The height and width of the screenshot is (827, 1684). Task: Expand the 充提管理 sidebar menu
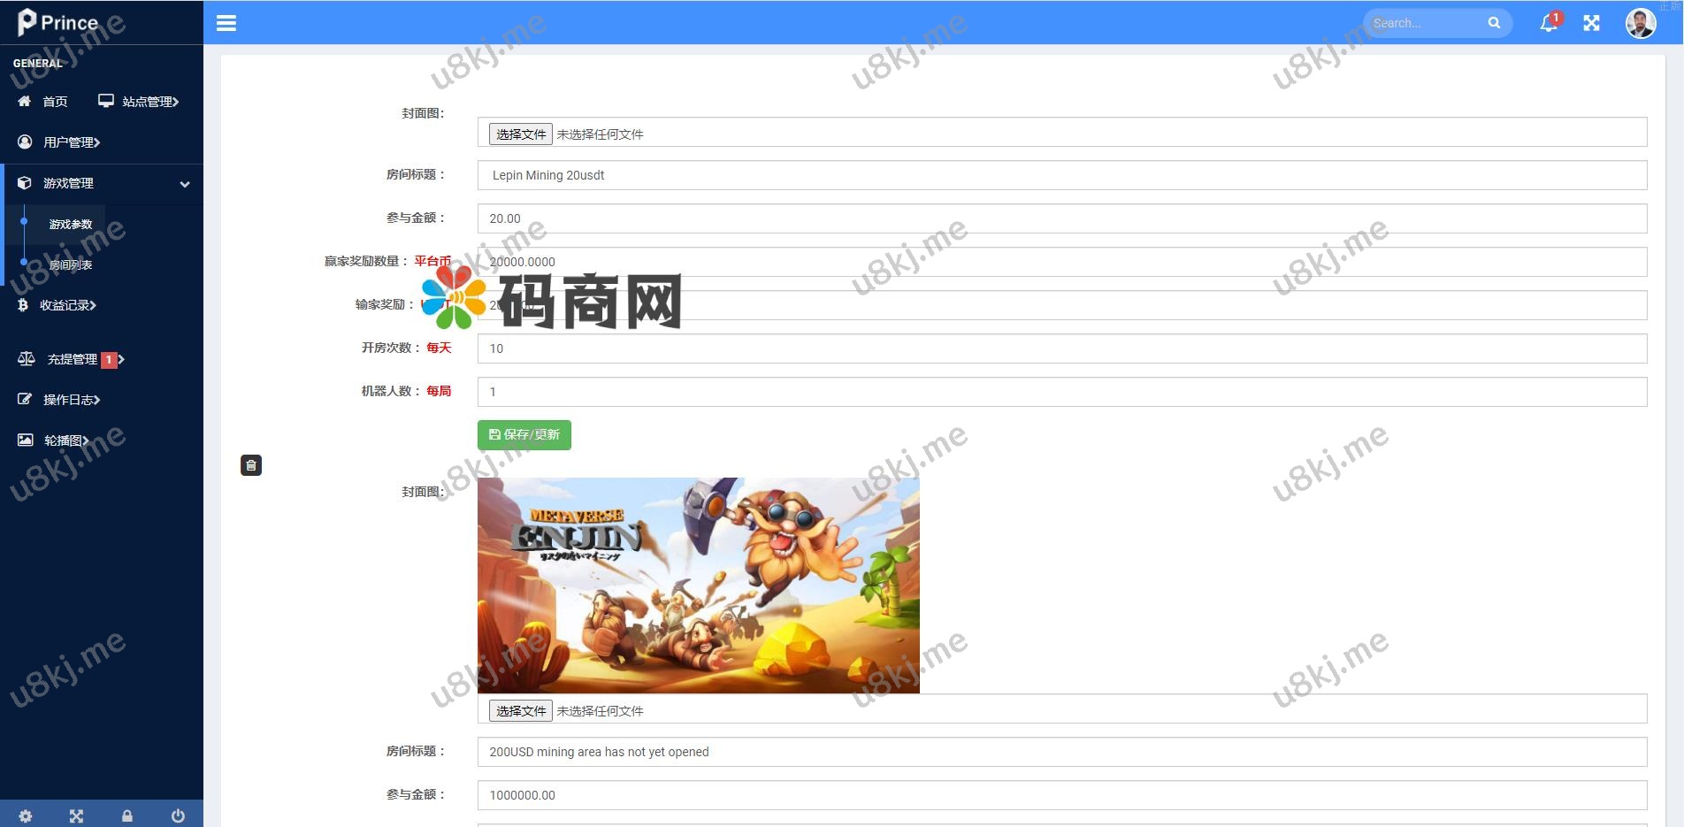[x=73, y=359]
